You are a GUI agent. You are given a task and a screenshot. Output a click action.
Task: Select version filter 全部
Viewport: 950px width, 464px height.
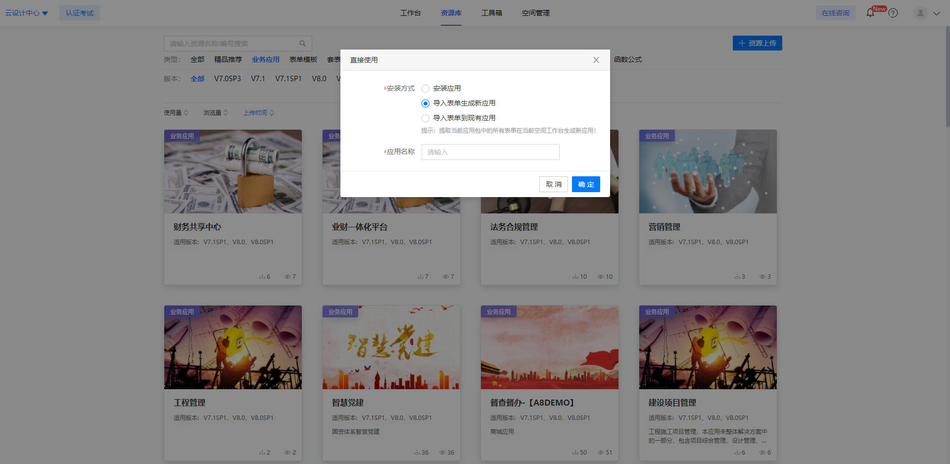[197, 79]
